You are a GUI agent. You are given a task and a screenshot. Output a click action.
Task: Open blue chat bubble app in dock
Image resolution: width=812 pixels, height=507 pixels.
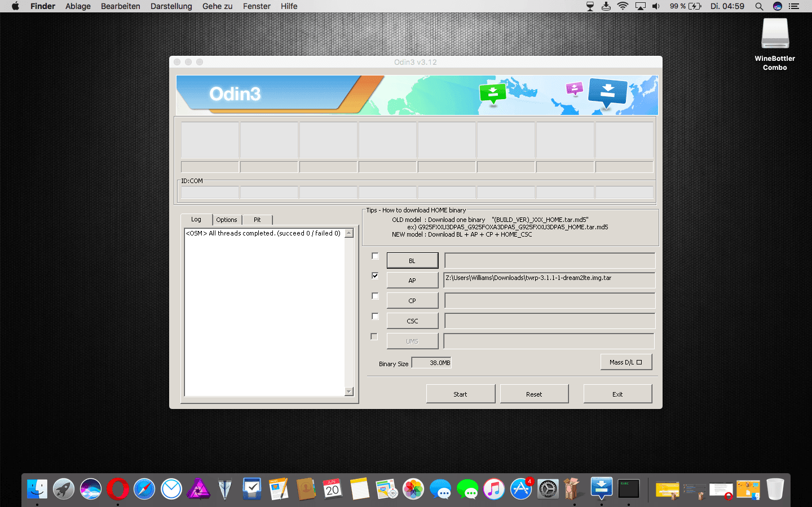click(440, 489)
